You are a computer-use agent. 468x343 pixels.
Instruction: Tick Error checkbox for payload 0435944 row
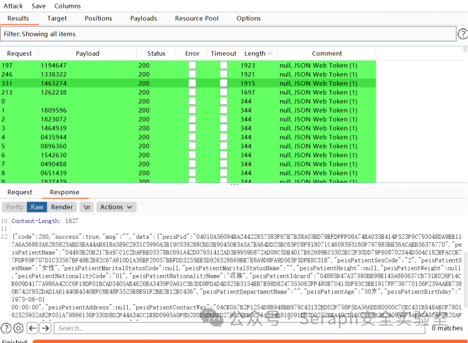(x=192, y=137)
